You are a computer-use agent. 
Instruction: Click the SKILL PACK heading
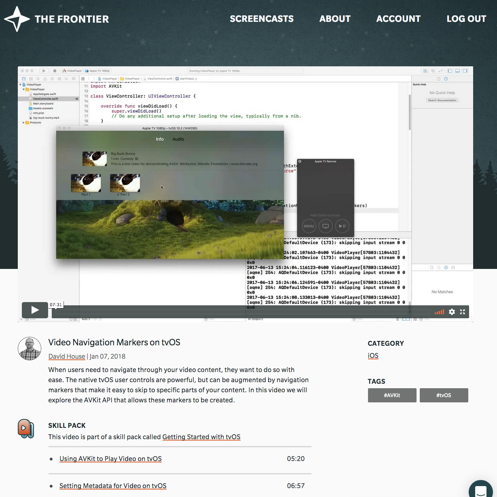(67, 425)
